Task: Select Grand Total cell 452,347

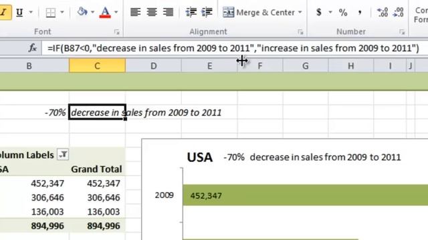Action: 97,183
